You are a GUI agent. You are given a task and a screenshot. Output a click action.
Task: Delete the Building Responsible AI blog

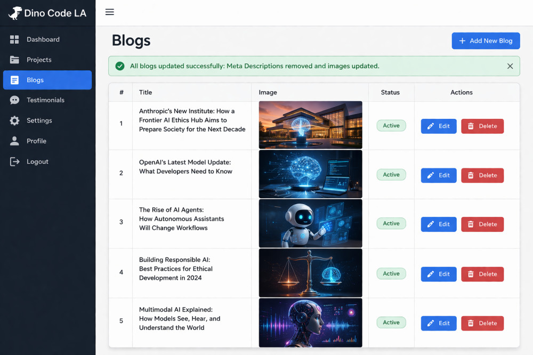click(x=482, y=274)
